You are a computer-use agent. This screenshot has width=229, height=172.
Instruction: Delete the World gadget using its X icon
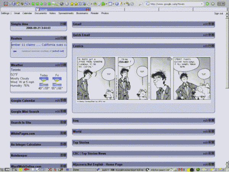tap(213, 131)
